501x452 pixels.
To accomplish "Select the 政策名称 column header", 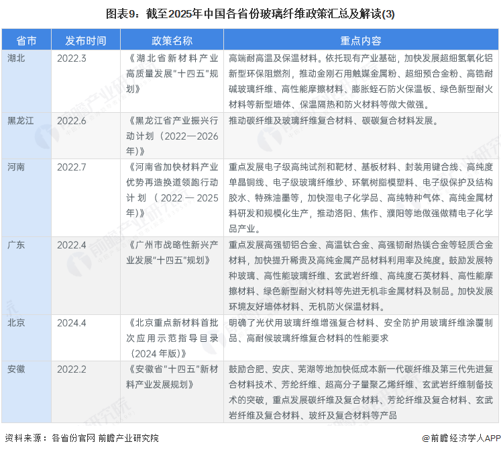I will click(172, 40).
